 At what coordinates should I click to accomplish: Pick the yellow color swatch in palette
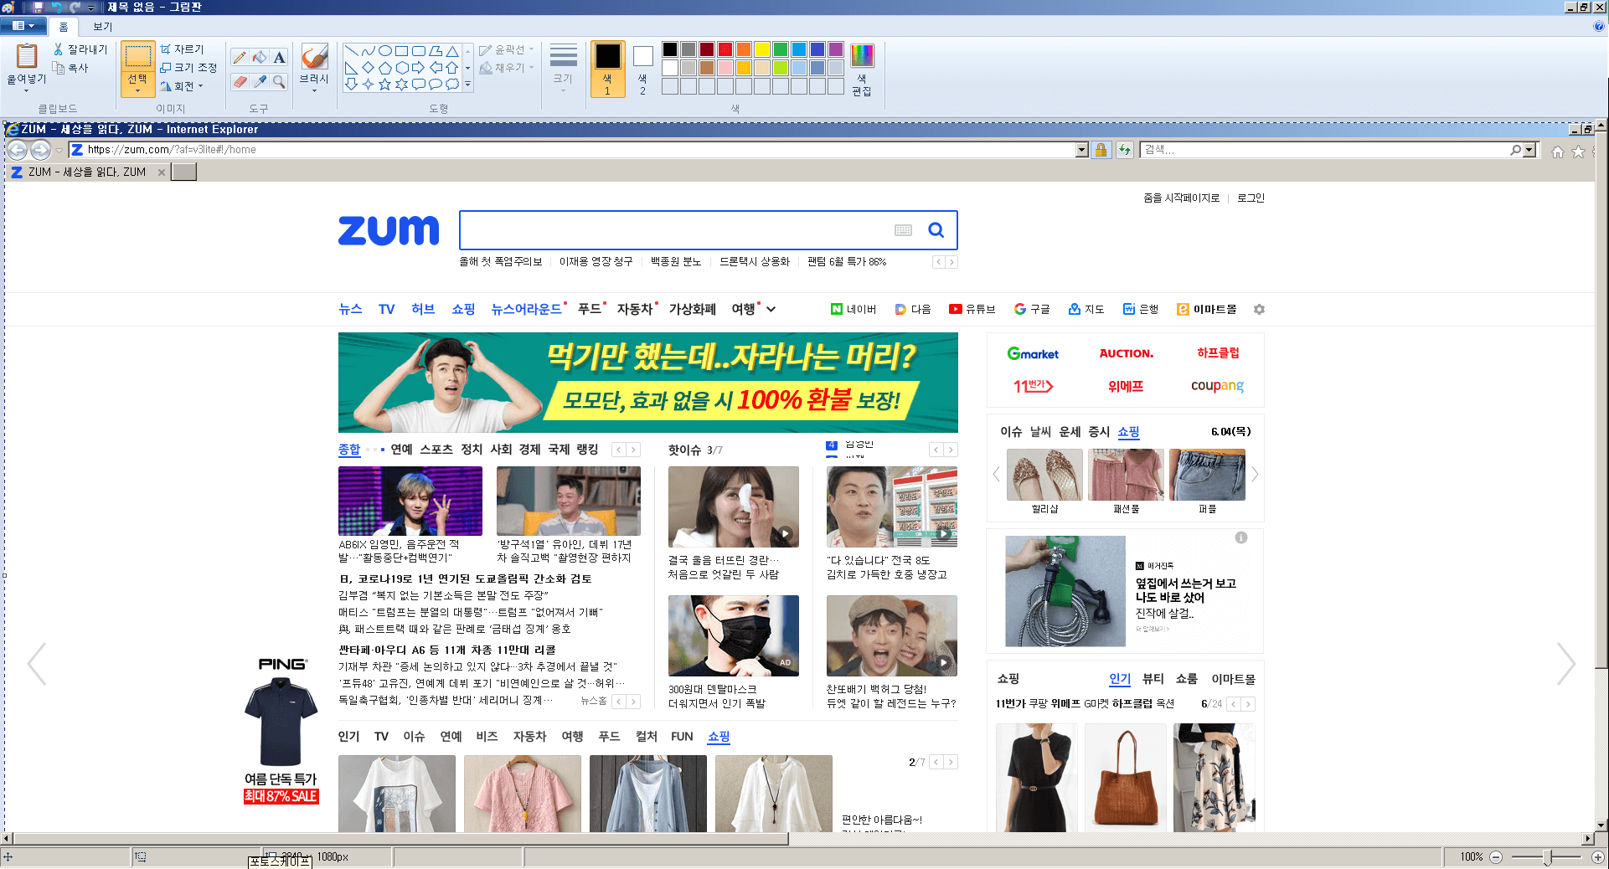coord(761,49)
